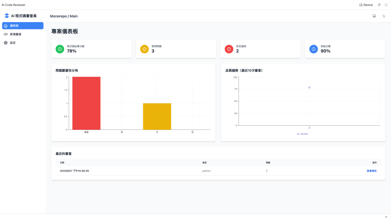Click the red security vulnerabilities icon
This screenshot has width=391, height=220.
229,49
